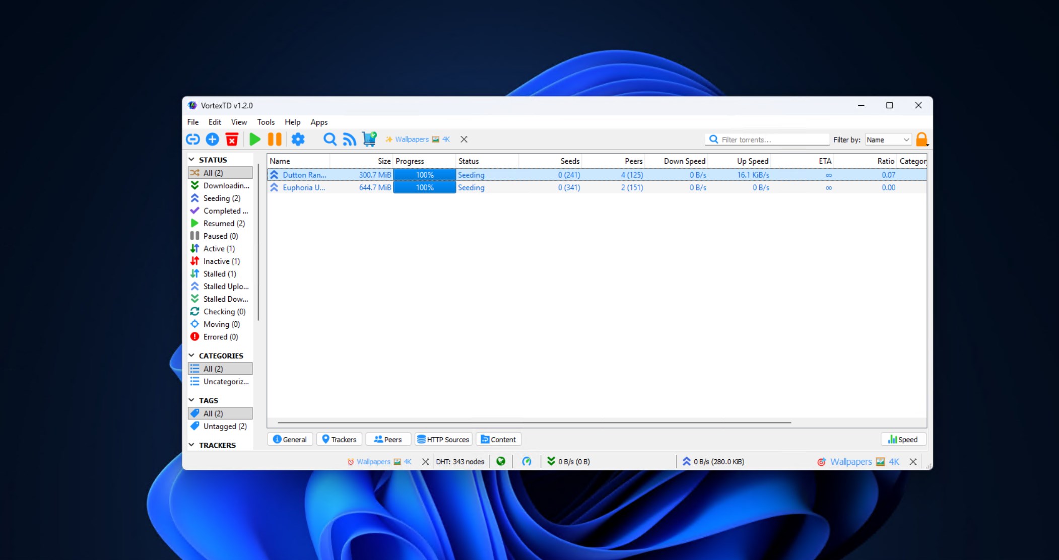Click the orange lock icon
Viewport: 1059px width, 560px height.
click(921, 139)
